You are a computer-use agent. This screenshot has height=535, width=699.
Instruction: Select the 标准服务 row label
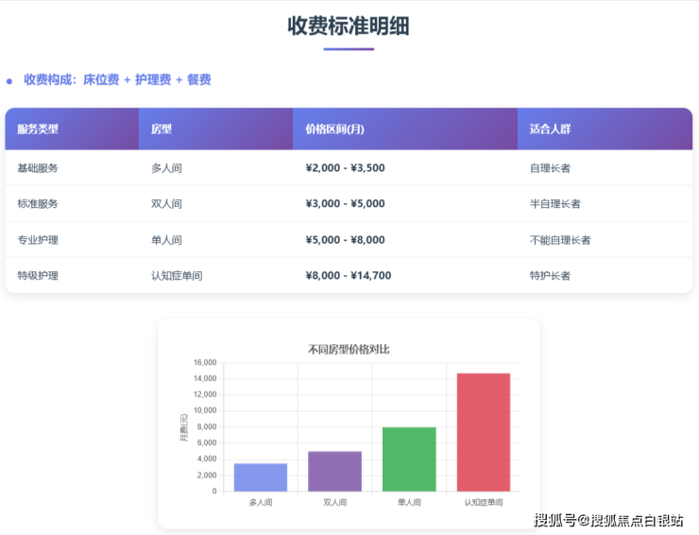(x=38, y=204)
